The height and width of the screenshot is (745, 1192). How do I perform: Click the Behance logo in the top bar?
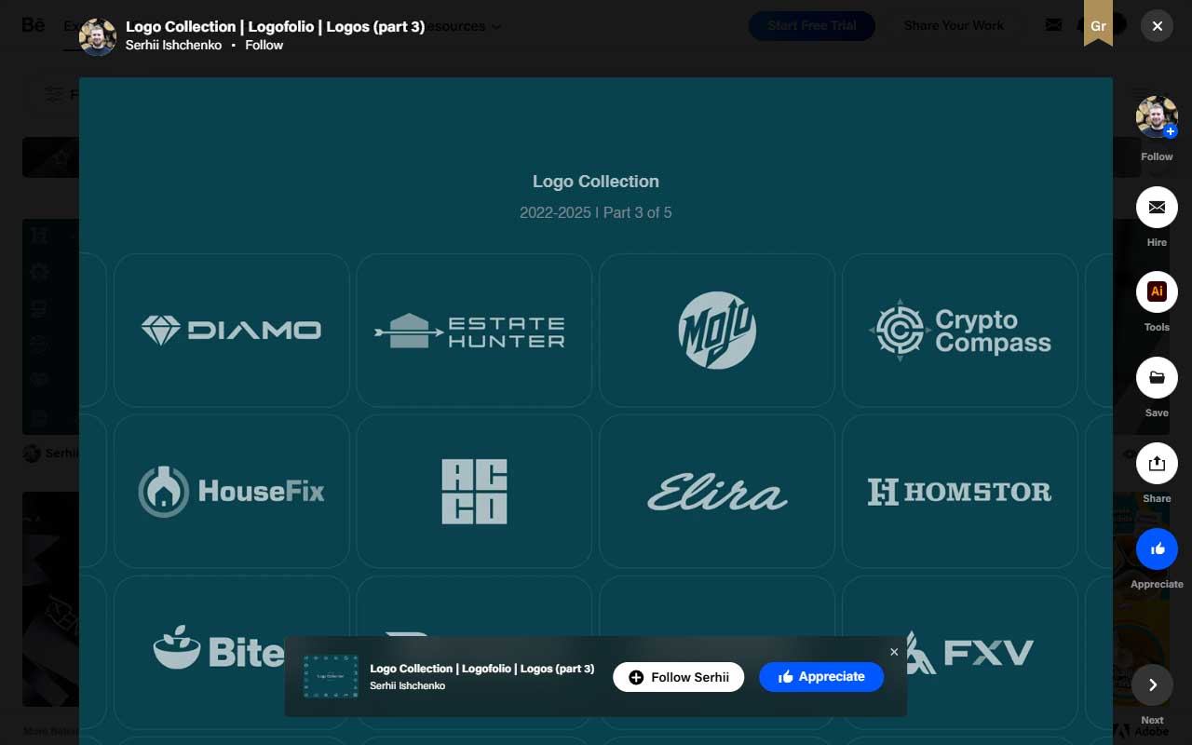[x=32, y=25]
